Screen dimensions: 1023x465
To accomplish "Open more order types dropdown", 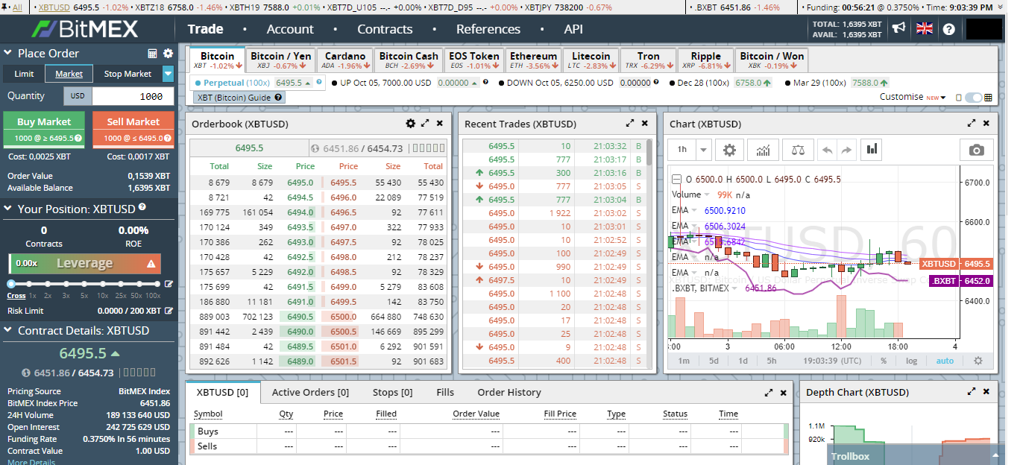I will [168, 74].
